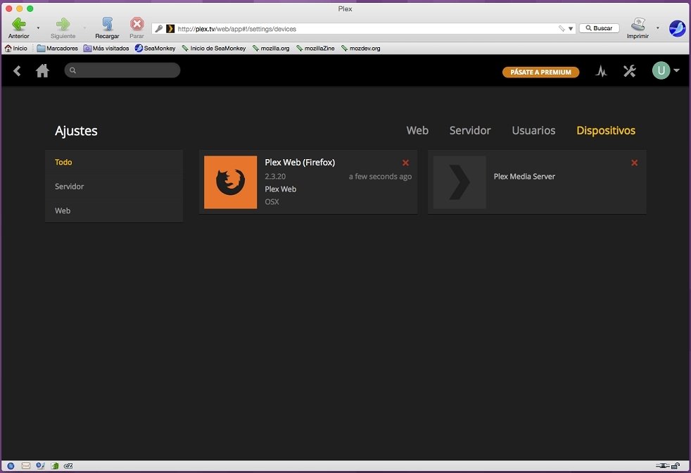Open Address Book from status bar icon
691x473 pixels.
pos(55,466)
